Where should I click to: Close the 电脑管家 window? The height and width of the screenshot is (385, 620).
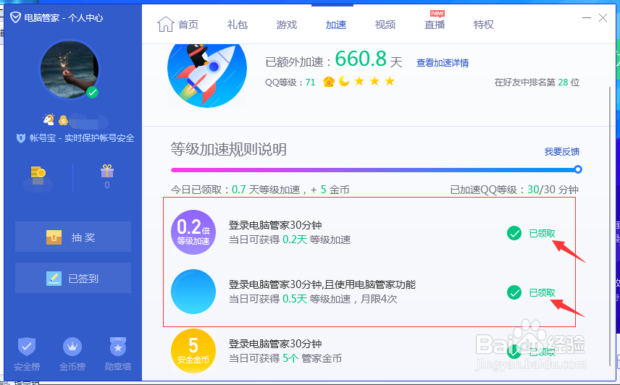[603, 18]
